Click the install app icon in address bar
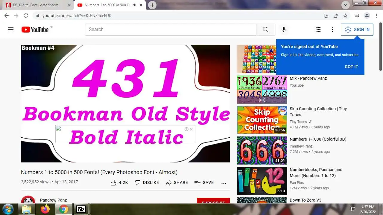The width and height of the screenshot is (383, 215). click(x=326, y=16)
